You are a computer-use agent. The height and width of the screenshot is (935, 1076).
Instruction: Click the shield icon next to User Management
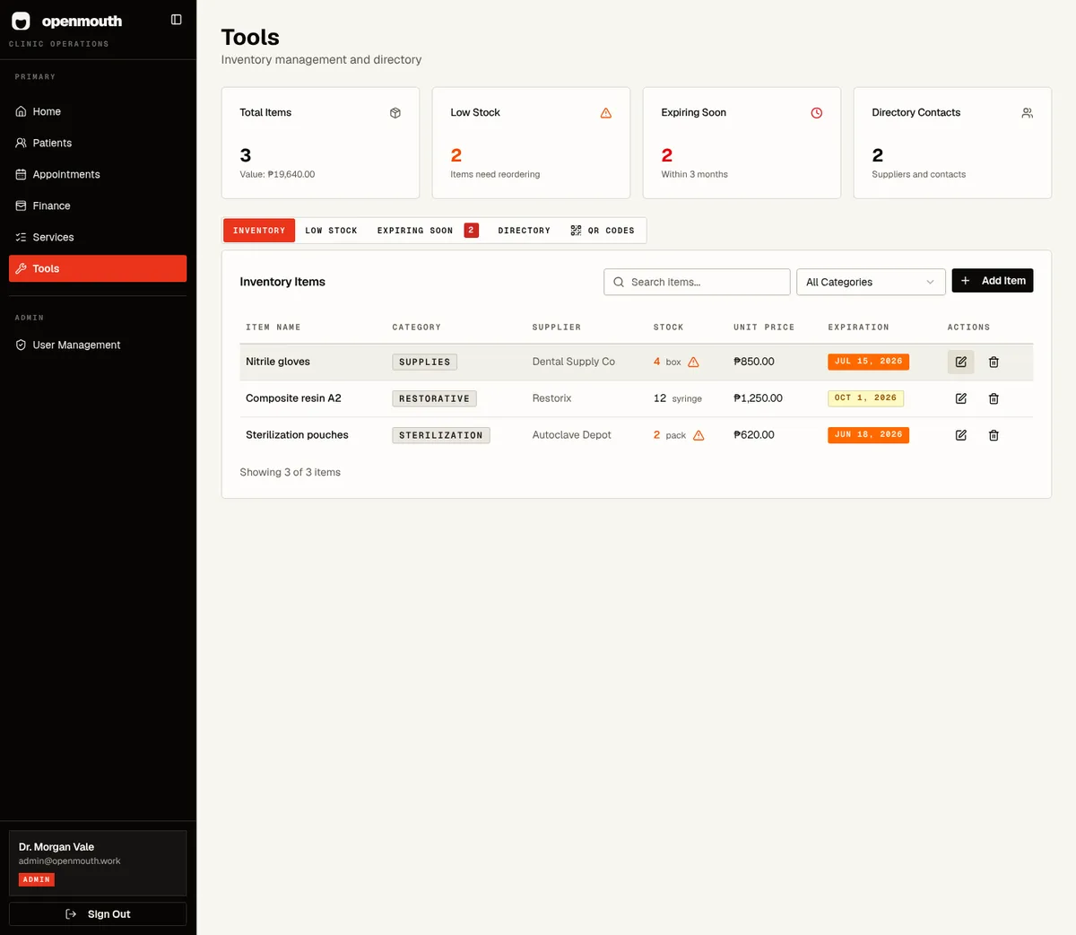coord(21,345)
